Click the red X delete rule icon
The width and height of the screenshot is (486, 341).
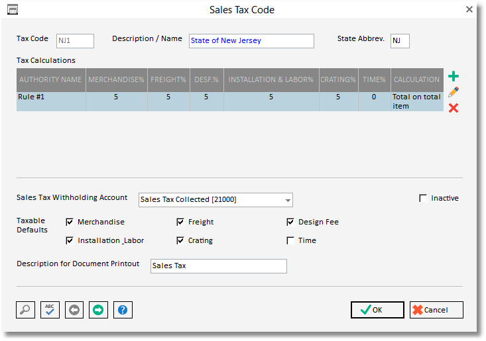pos(454,108)
